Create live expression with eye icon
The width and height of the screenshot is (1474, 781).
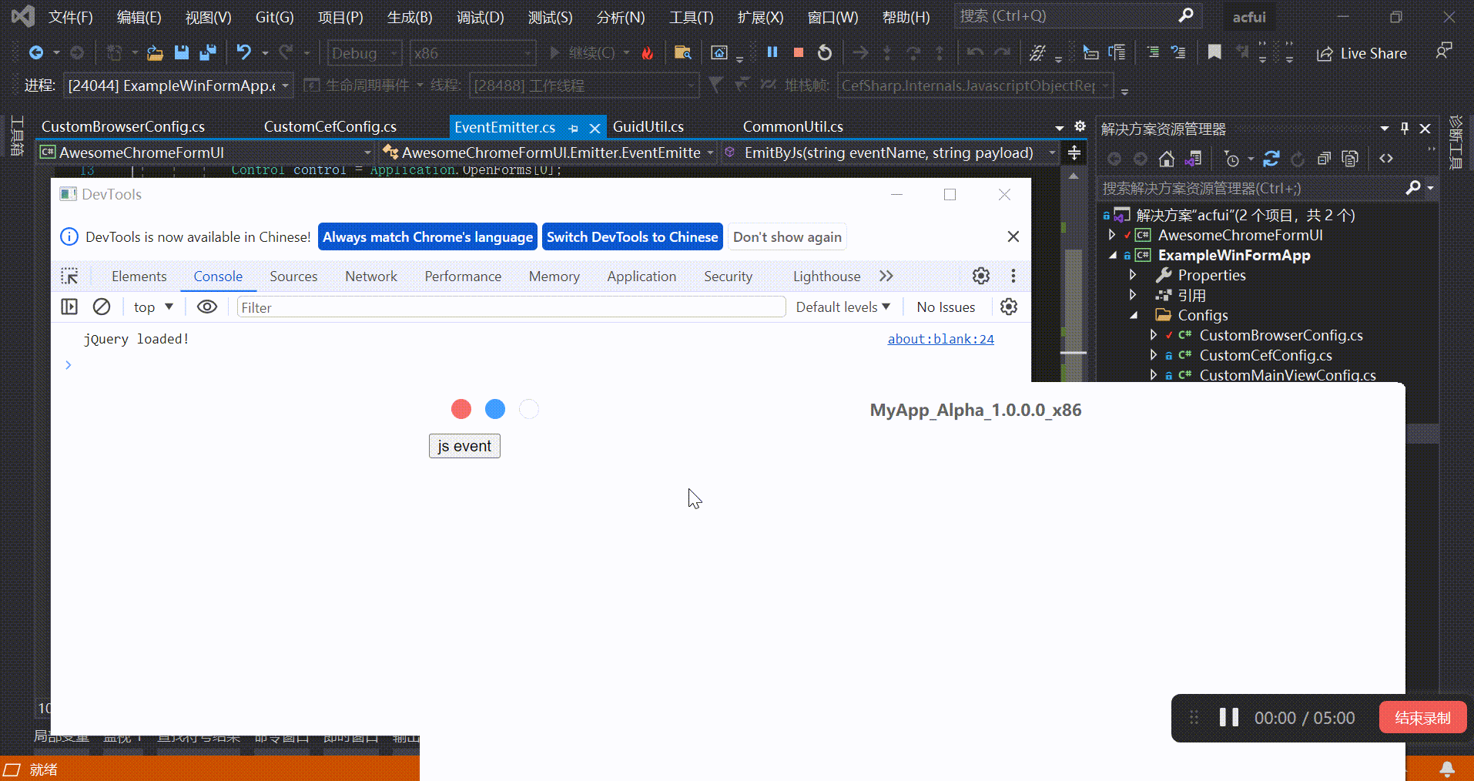(206, 307)
